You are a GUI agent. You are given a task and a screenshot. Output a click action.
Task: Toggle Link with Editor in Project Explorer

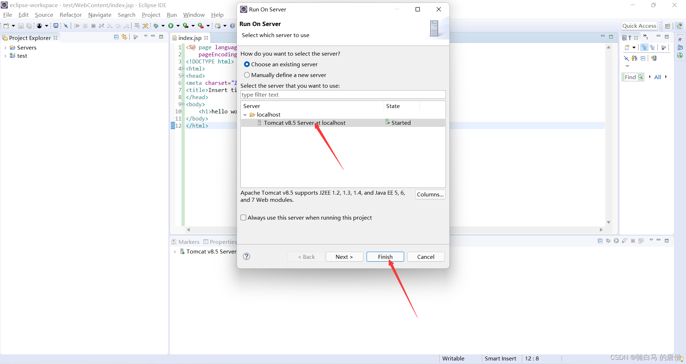click(x=124, y=37)
